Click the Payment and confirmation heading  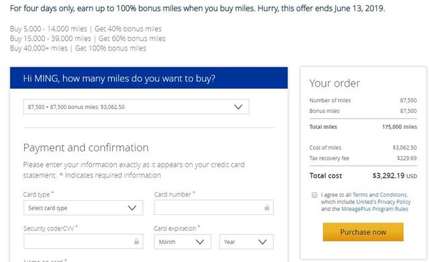[x=86, y=148]
